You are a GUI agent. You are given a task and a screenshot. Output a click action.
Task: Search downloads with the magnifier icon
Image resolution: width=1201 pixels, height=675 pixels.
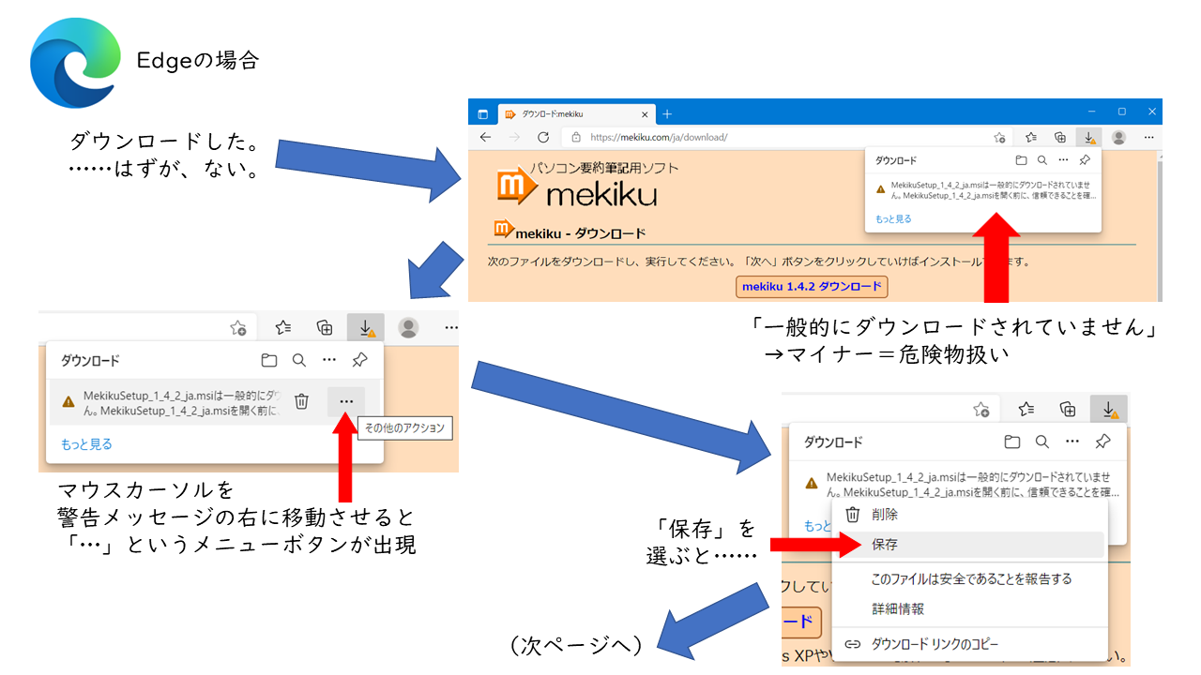pyautogui.click(x=1042, y=159)
